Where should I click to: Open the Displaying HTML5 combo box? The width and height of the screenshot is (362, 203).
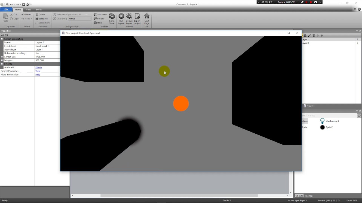point(79,19)
